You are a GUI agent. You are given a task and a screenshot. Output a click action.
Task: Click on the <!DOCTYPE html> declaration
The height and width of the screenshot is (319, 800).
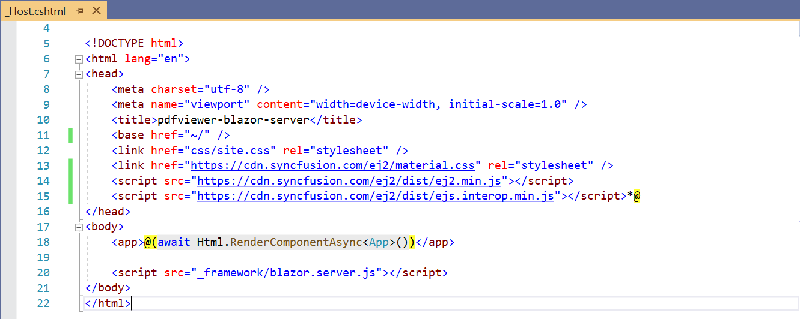135,43
